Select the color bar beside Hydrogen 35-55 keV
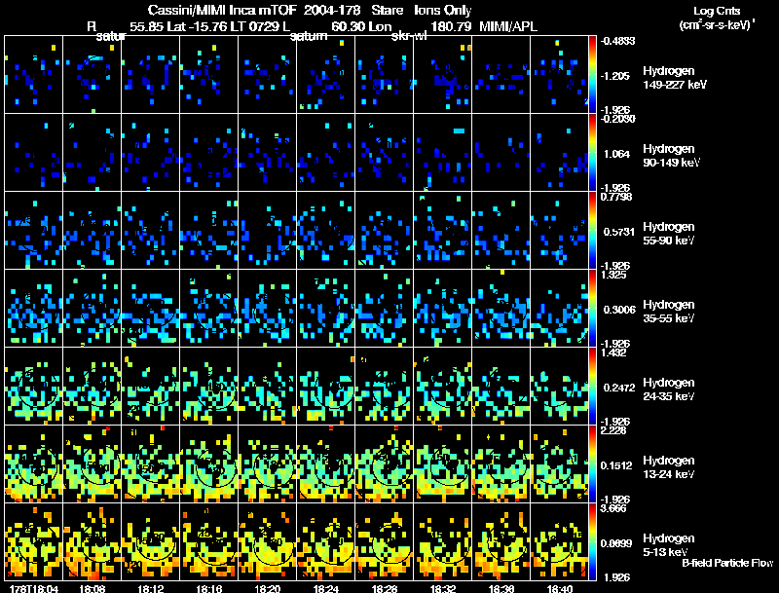Image resolution: width=779 pixels, height=593 pixels. (594, 308)
